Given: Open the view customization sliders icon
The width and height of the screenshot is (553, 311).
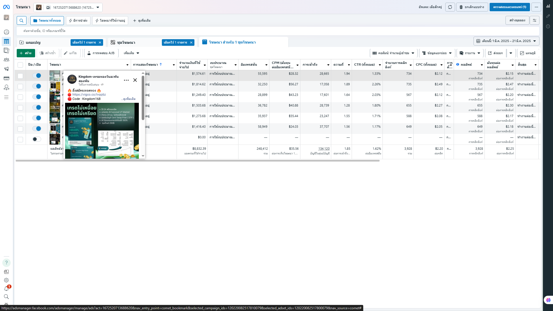Looking at the screenshot, I should click(x=535, y=20).
